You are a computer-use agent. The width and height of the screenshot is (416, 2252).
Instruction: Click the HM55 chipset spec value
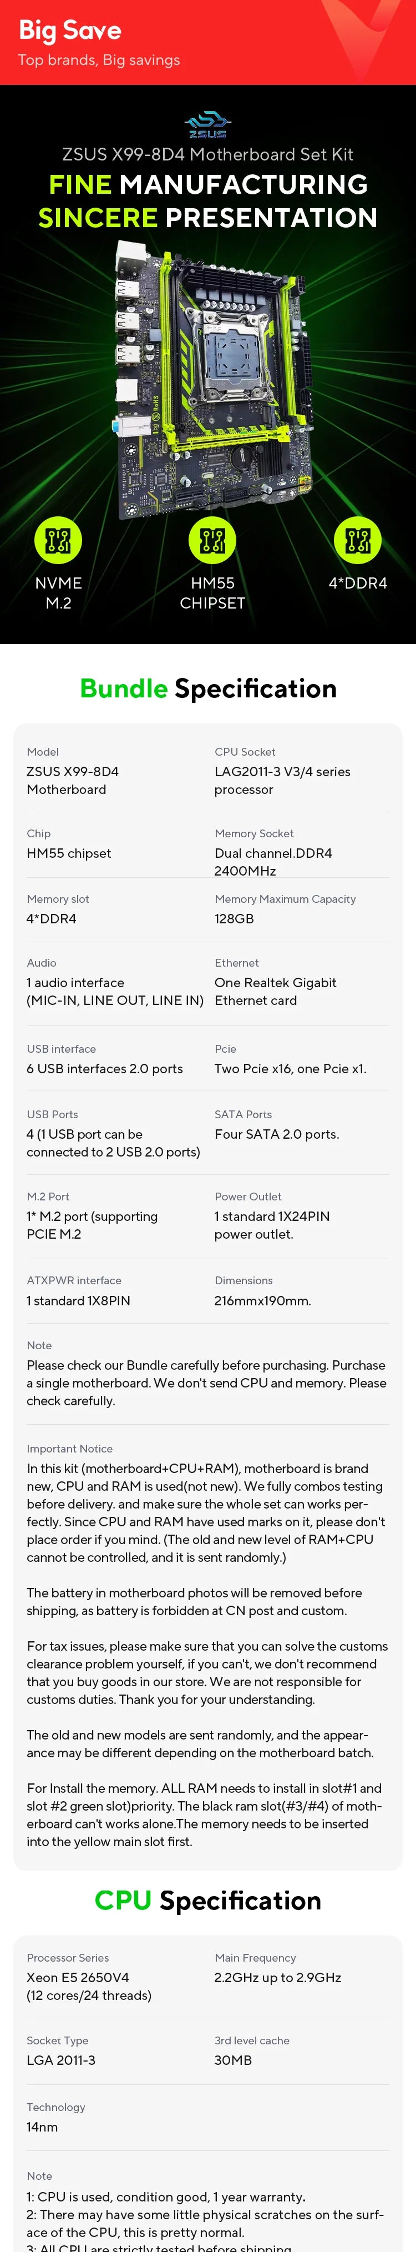tap(69, 853)
